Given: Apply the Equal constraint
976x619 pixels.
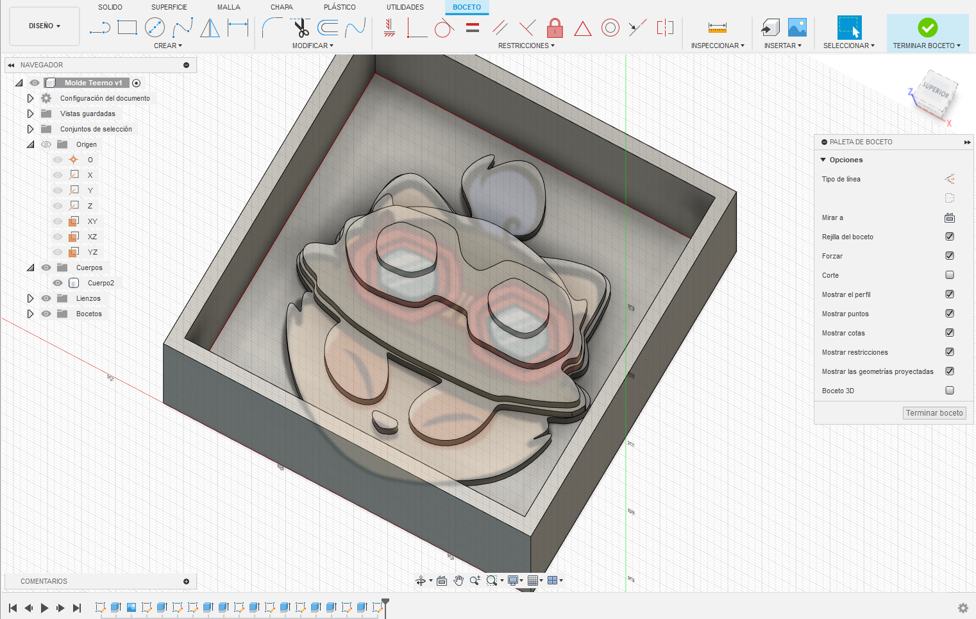Looking at the screenshot, I should click(x=473, y=27).
